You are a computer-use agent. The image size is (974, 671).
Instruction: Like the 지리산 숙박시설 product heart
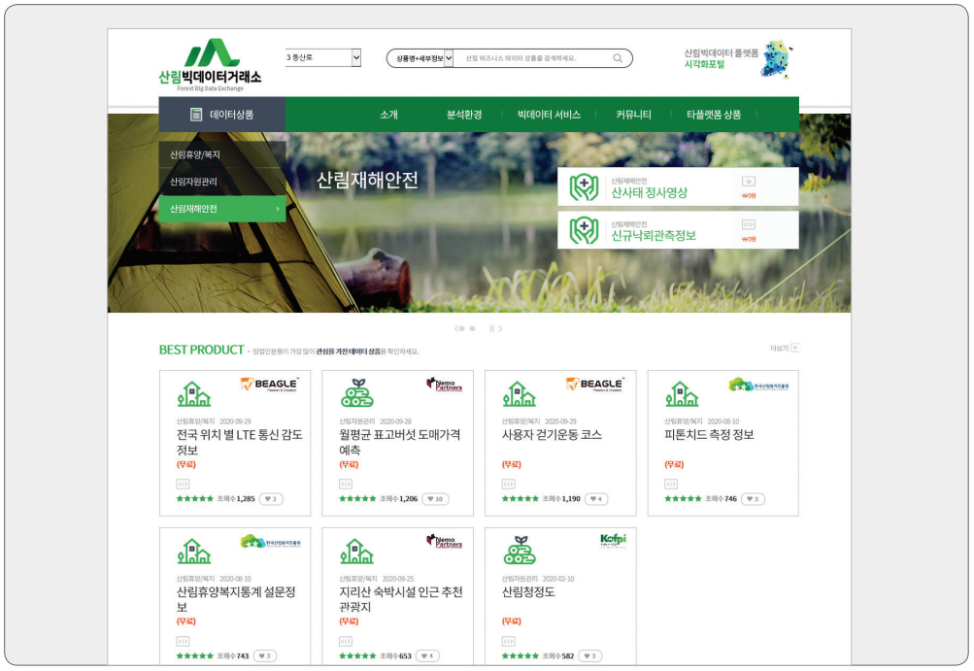(x=427, y=656)
